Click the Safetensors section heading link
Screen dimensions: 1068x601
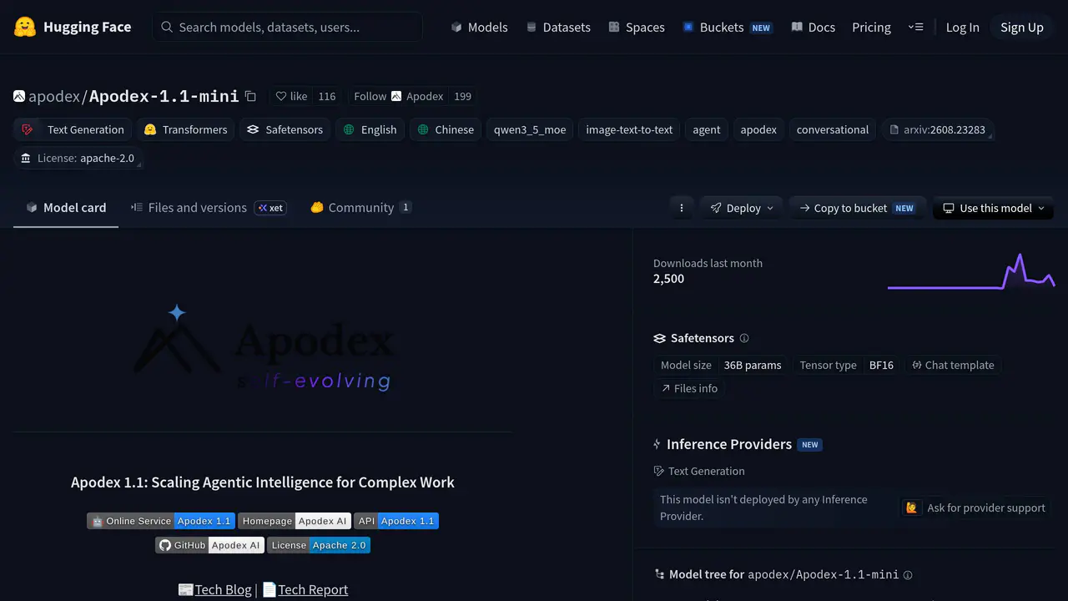click(702, 338)
